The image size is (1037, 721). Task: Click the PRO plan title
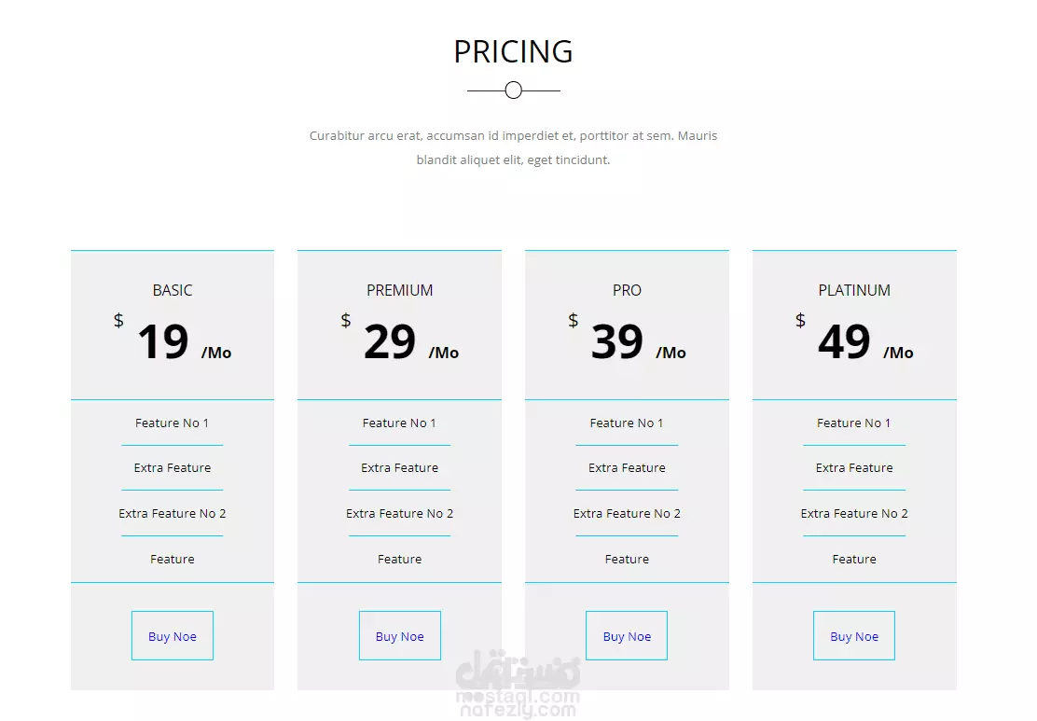627,290
